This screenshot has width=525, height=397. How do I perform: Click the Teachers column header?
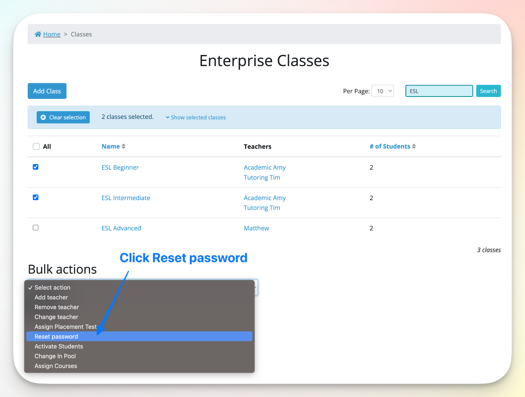pyautogui.click(x=258, y=146)
